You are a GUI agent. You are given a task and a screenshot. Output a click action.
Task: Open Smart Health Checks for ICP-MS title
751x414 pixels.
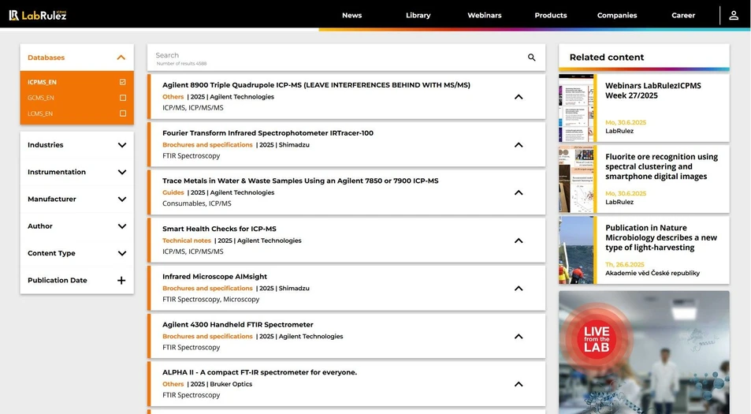219,229
